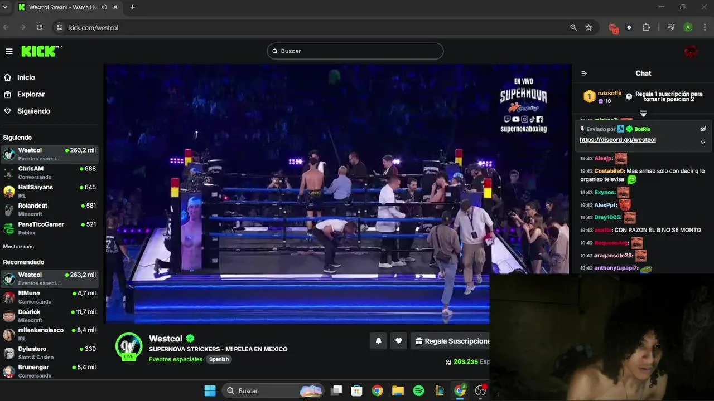Click anthonytupapi7 username in chat
The width and height of the screenshot is (714, 401).
pos(616,268)
